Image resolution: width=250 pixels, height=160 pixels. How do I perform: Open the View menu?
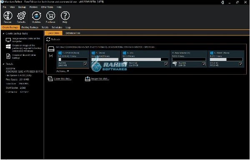coord(12,7)
